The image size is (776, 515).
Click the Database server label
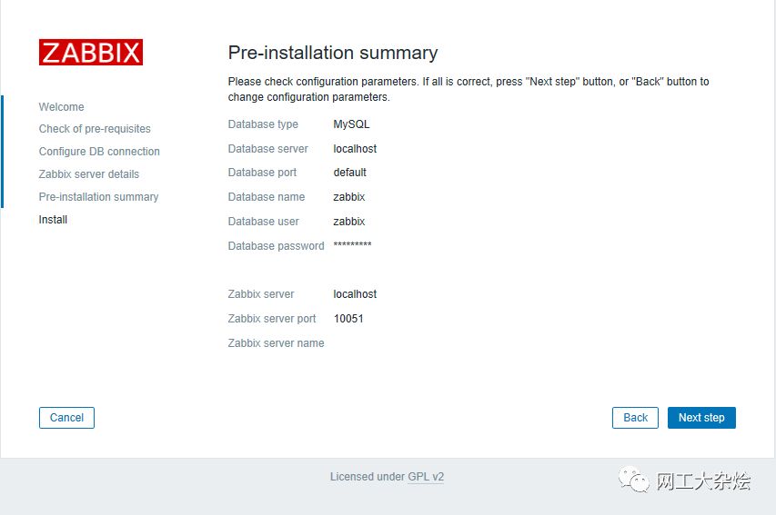(x=267, y=149)
